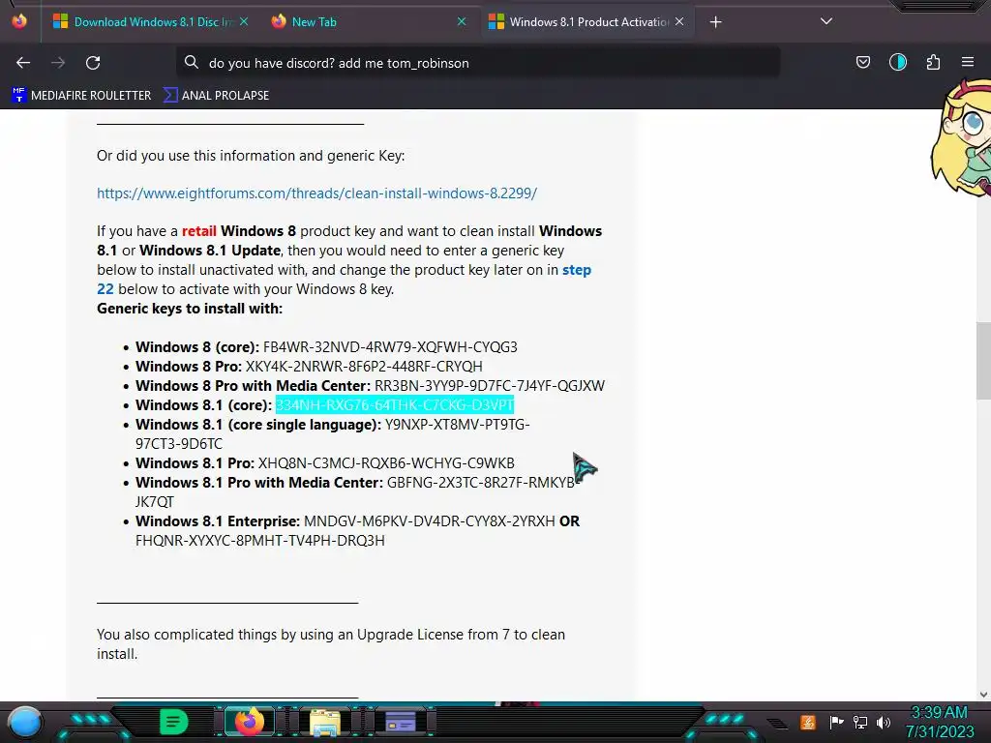Open the second bookmarks toolbar item

[x=216, y=96]
